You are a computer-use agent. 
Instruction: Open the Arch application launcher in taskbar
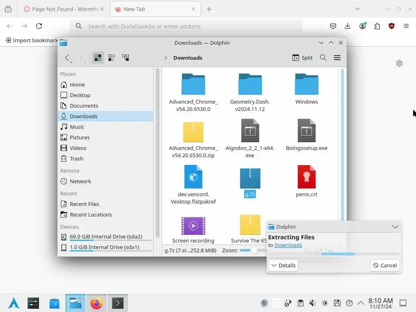tap(14, 303)
